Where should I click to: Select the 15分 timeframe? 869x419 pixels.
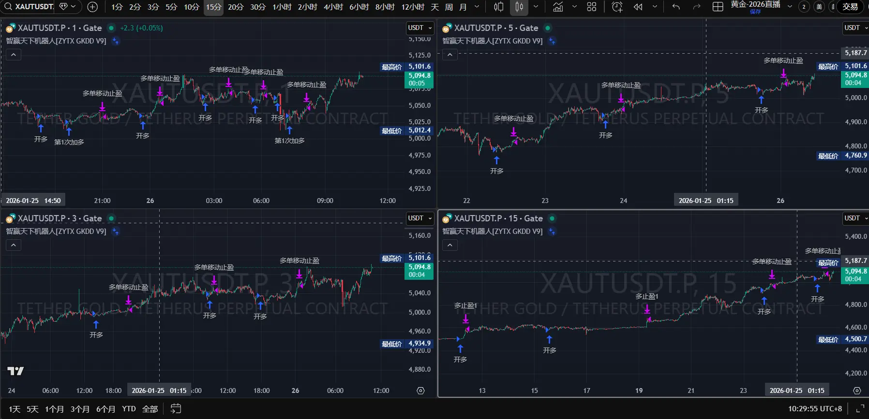(213, 7)
